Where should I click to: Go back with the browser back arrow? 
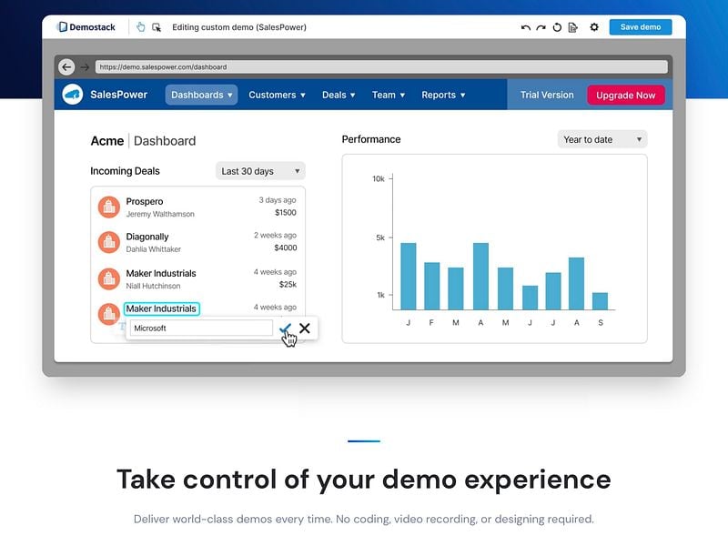point(66,66)
